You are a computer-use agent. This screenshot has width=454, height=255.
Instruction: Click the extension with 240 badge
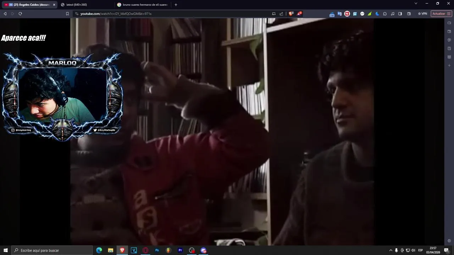[x=332, y=14]
